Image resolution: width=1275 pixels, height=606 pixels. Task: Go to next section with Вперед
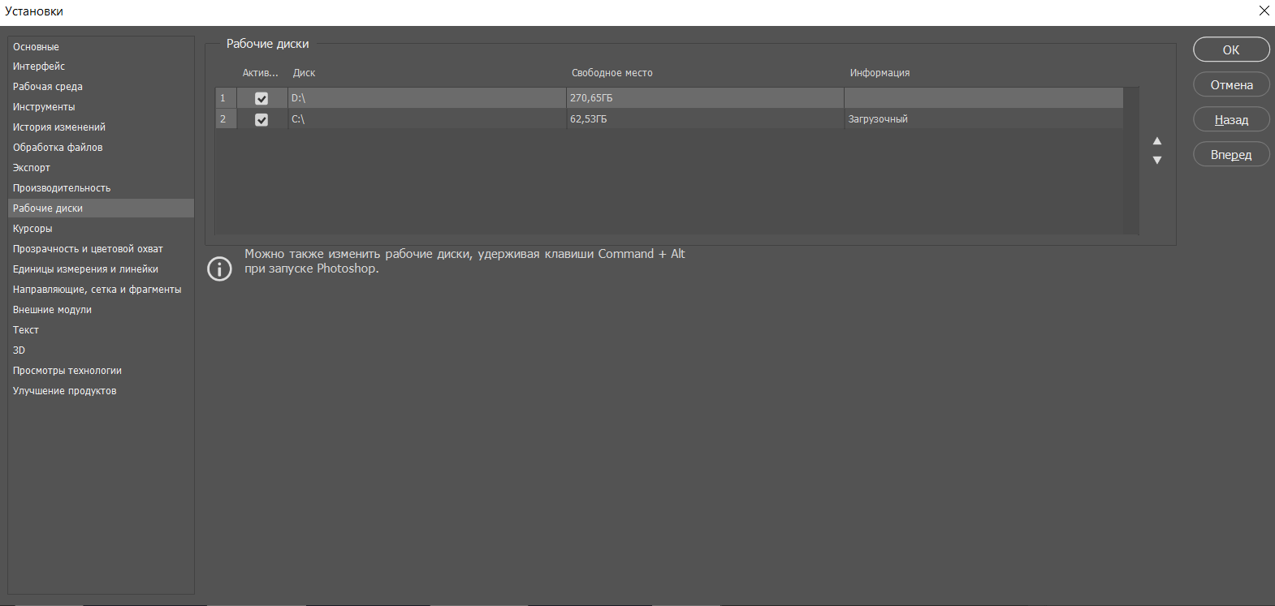(x=1231, y=155)
